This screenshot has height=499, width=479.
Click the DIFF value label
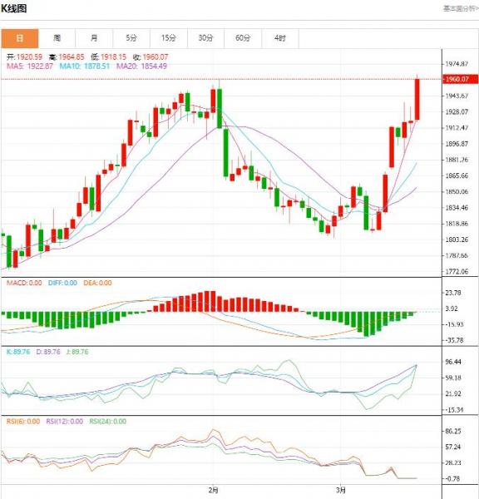pos(62,283)
